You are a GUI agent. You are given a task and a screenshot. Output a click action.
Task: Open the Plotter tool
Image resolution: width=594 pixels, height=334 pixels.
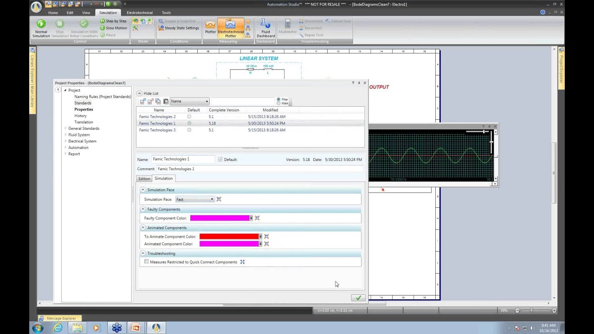click(210, 27)
